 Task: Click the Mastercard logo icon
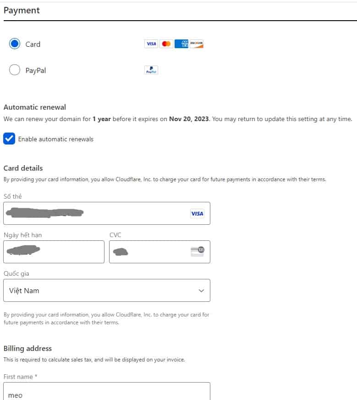click(x=166, y=44)
